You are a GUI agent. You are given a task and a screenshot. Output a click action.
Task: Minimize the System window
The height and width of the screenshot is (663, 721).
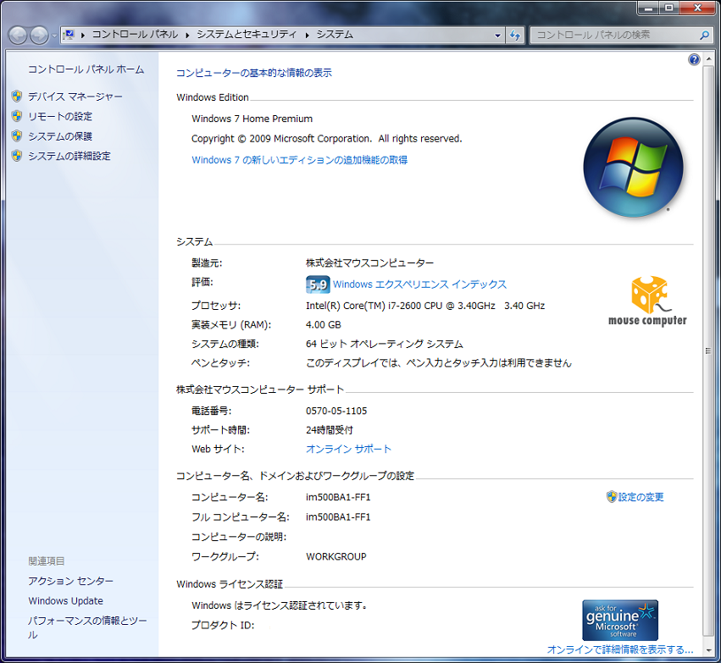pos(648,8)
